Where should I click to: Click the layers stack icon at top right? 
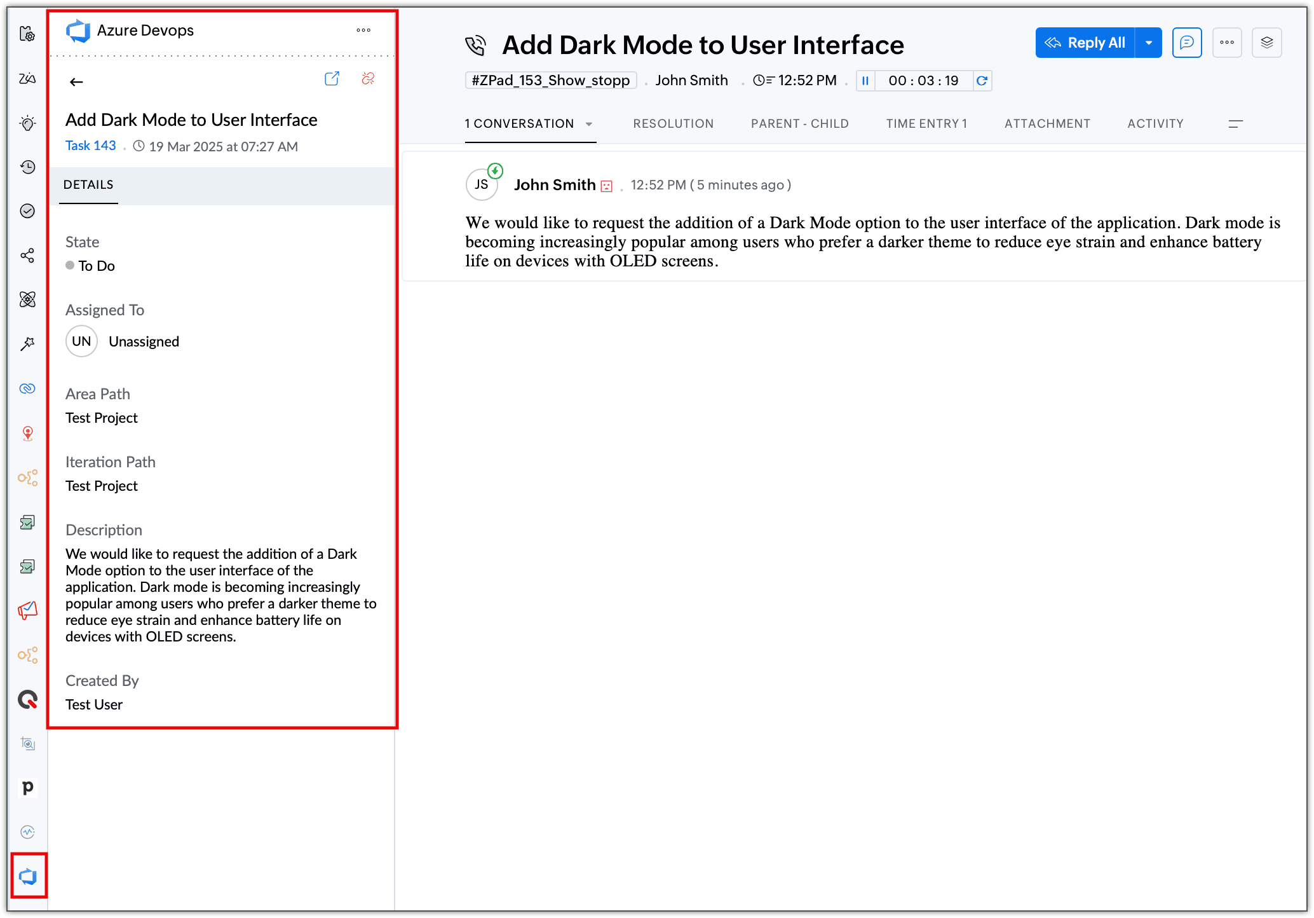(x=1266, y=43)
